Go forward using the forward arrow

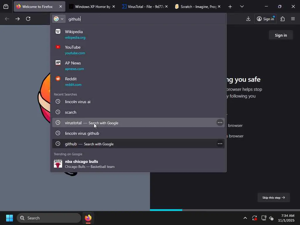[x=18, y=19]
